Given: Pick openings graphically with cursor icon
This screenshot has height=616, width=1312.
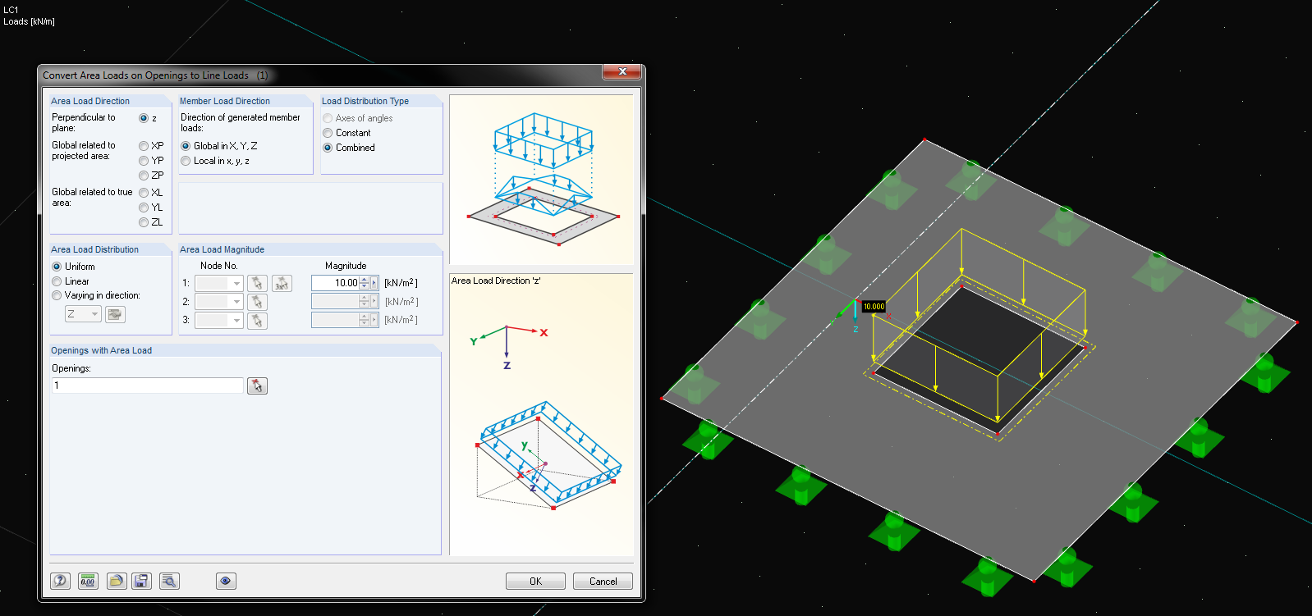Looking at the screenshot, I should point(257,386).
